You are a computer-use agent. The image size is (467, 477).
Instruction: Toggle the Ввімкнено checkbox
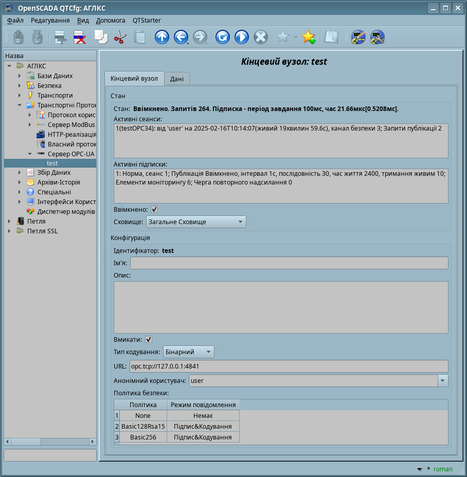point(154,210)
